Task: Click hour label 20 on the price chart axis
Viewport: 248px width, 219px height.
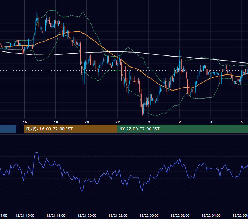Action: [x=87, y=122]
